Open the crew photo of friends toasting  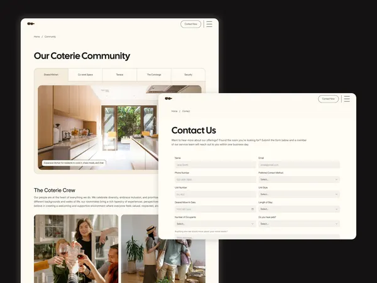click(76, 249)
